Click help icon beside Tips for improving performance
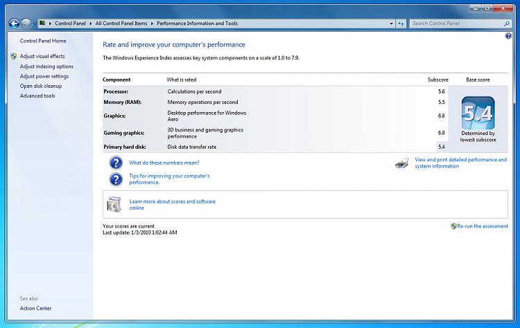The image size is (520, 328). click(116, 179)
